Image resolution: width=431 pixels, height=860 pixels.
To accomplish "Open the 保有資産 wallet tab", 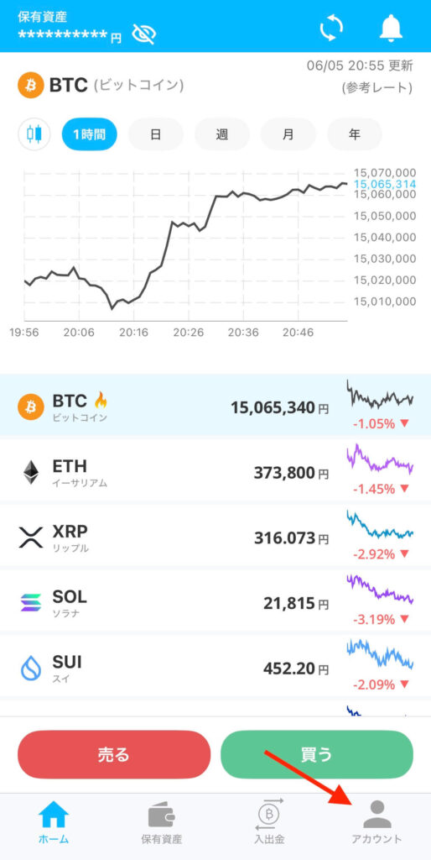I will [162, 822].
